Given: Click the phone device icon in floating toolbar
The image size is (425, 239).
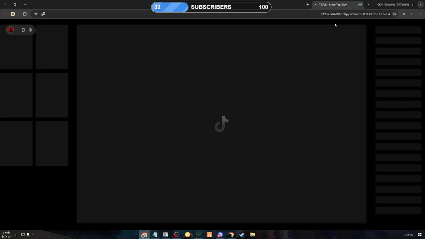Looking at the screenshot, I should tap(23, 30).
